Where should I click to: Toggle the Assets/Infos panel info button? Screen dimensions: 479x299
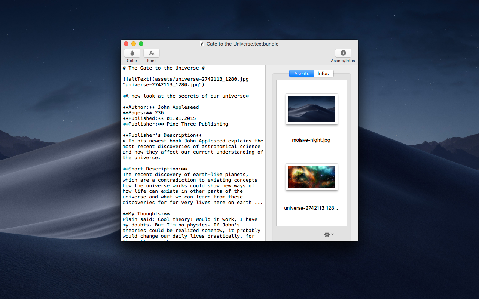click(343, 53)
